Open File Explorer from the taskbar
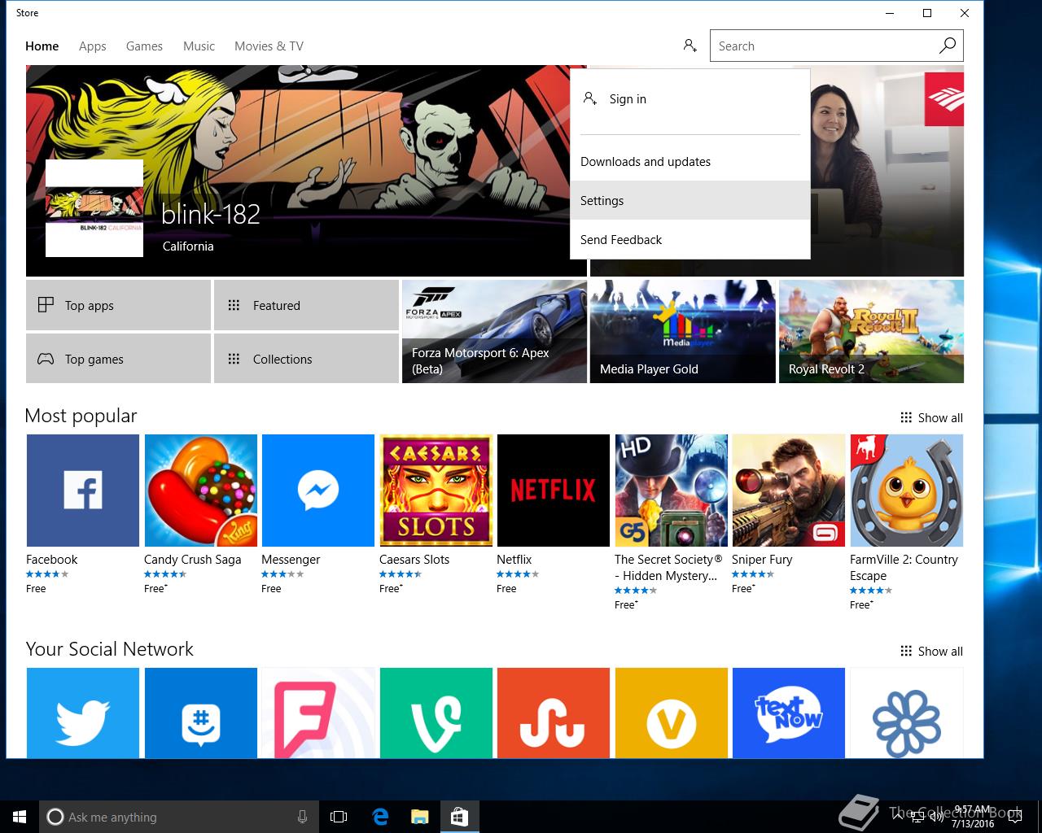This screenshot has width=1042, height=833. pos(419,817)
